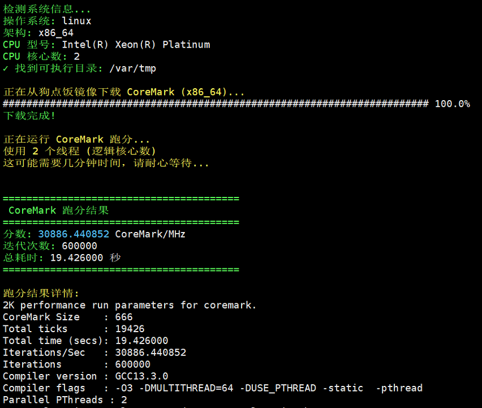The image size is (482, 408).
Task: Click the Intel(R) Xeon(R) Platinum CPU model text
Action: click(x=136, y=45)
